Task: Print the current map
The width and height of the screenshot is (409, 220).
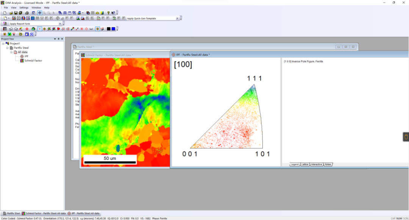Action: click(26, 12)
